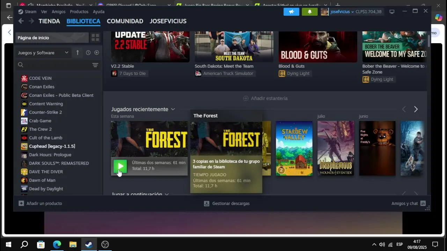The width and height of the screenshot is (447, 251).
Task: Open the Five Nights at Freddy's cover
Action: tap(377, 148)
